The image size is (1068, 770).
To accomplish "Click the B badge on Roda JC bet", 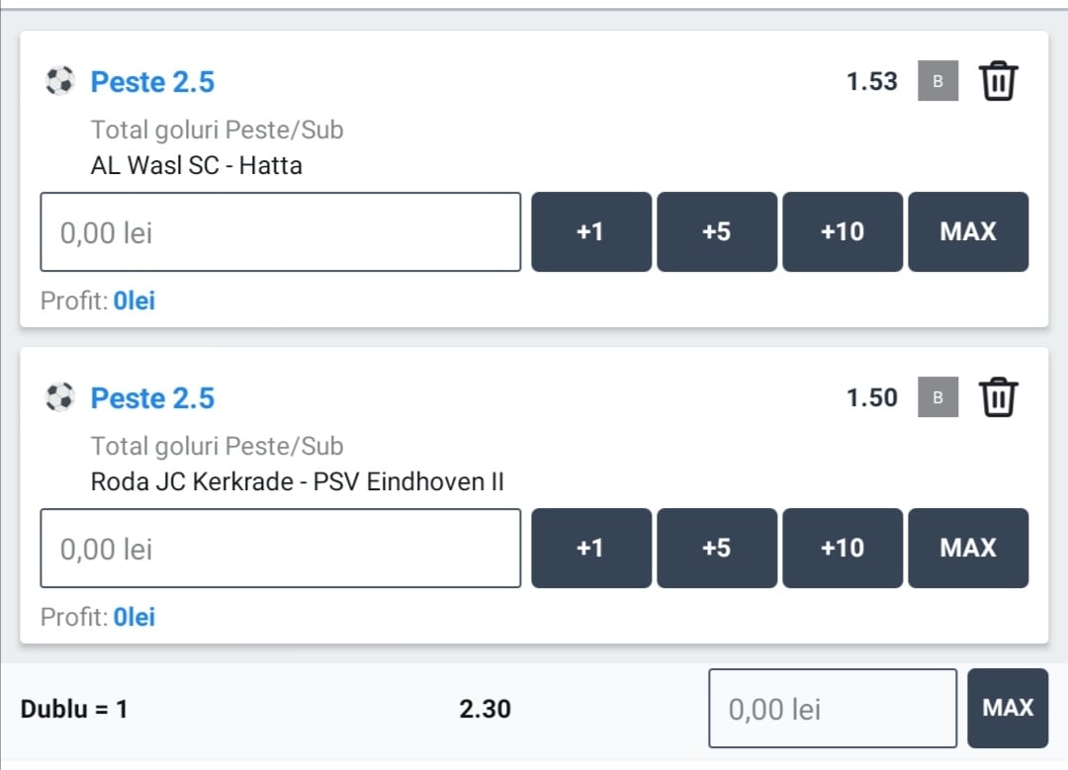I will coord(937,397).
